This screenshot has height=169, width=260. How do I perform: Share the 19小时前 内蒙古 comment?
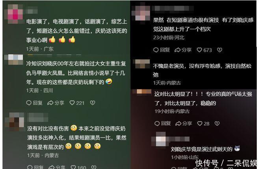tap(184, 123)
